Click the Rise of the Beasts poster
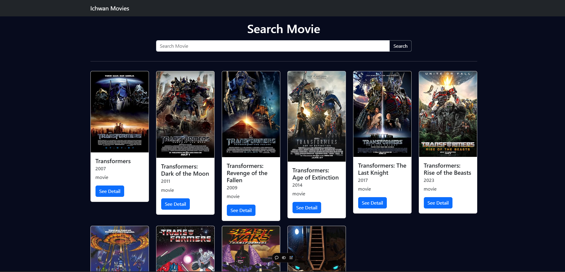Viewport: 565px width, 272px height. (448, 114)
